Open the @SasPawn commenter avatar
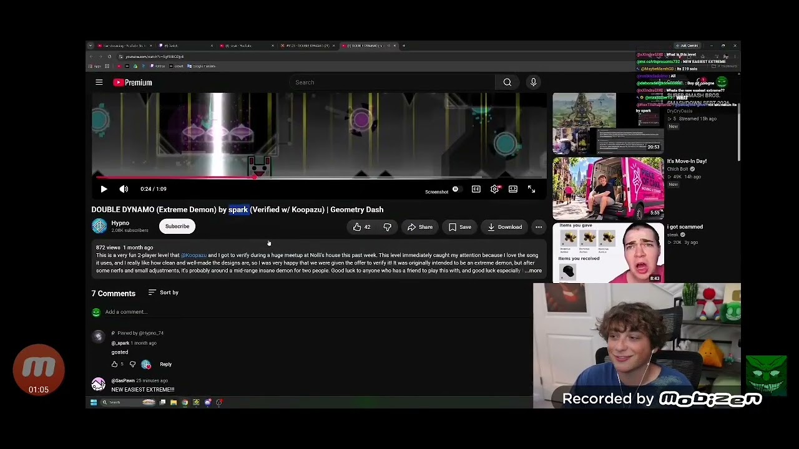This screenshot has height=449, width=799. [99, 385]
